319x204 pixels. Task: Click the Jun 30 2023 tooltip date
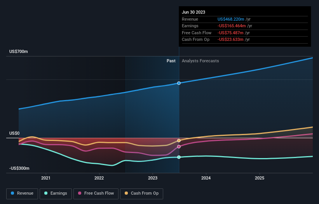click(193, 12)
